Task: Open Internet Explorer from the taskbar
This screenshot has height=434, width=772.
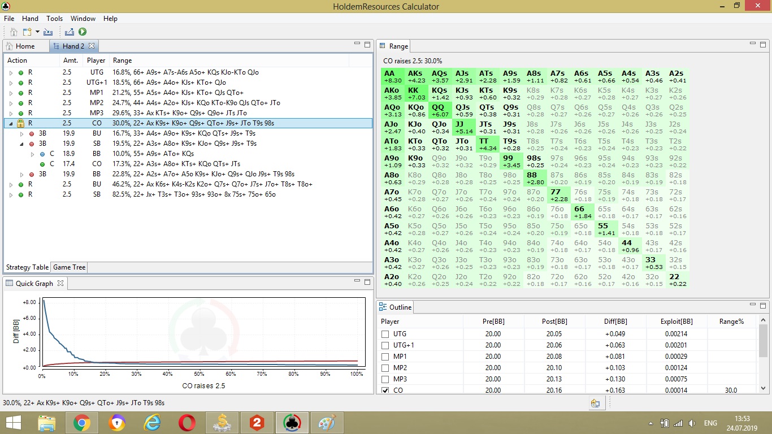Action: (151, 423)
